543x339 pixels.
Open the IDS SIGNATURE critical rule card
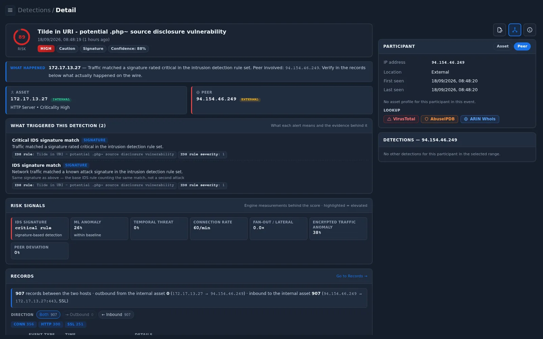pos(40,229)
